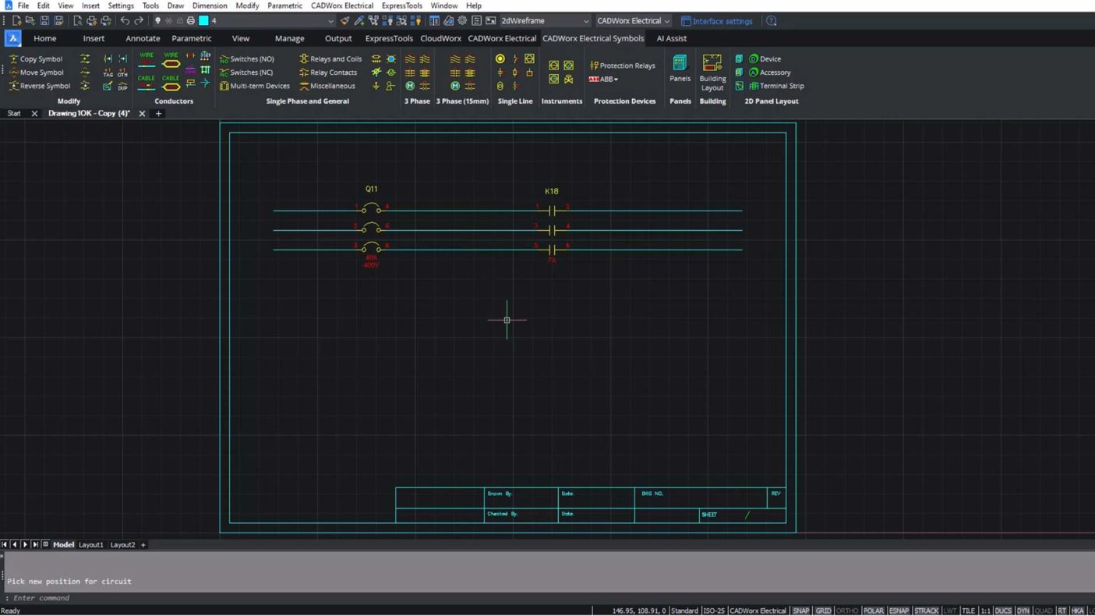Click the cyan layer color swatch
The width and height of the screenshot is (1095, 616).
click(x=203, y=21)
